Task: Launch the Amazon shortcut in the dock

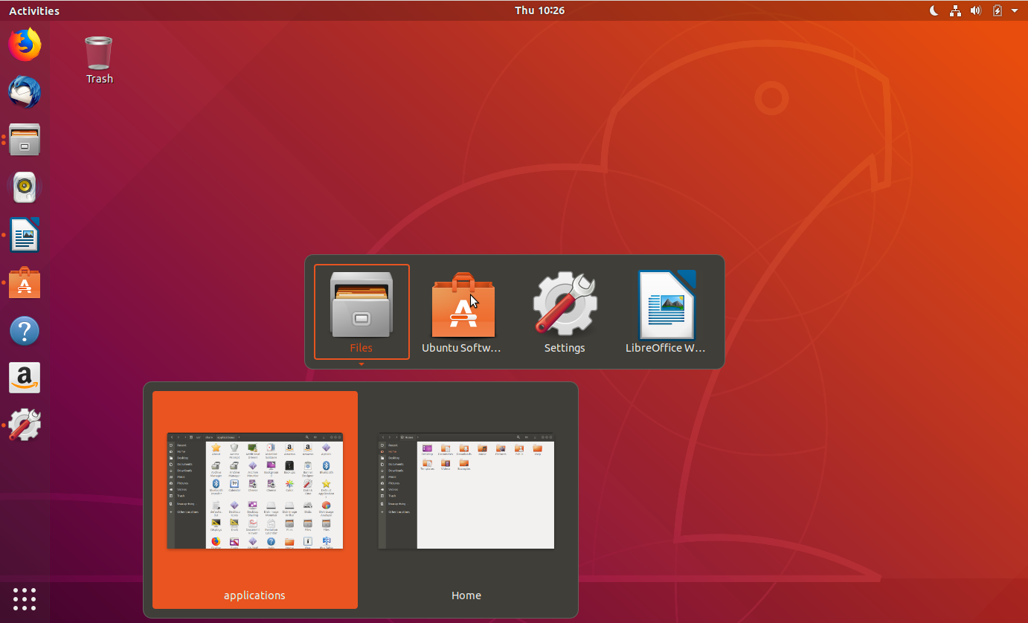Action: click(25, 378)
